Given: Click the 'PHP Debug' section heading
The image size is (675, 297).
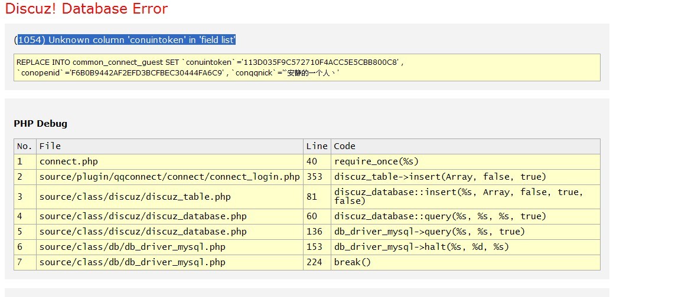Looking at the screenshot, I should tap(40, 124).
